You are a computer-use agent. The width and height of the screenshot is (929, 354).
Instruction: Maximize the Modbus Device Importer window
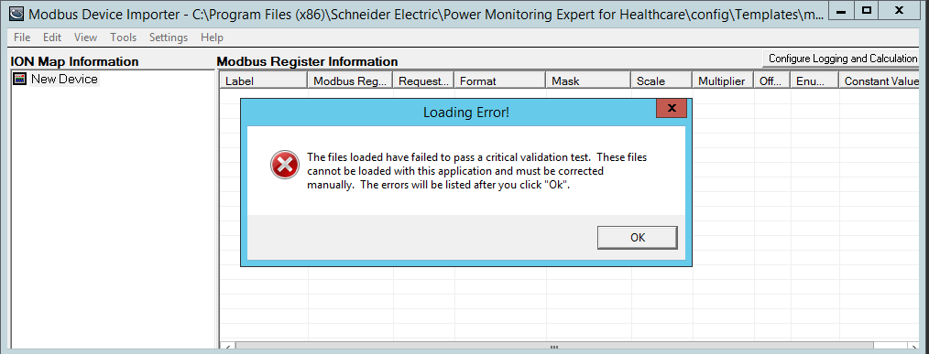pyautogui.click(x=866, y=11)
